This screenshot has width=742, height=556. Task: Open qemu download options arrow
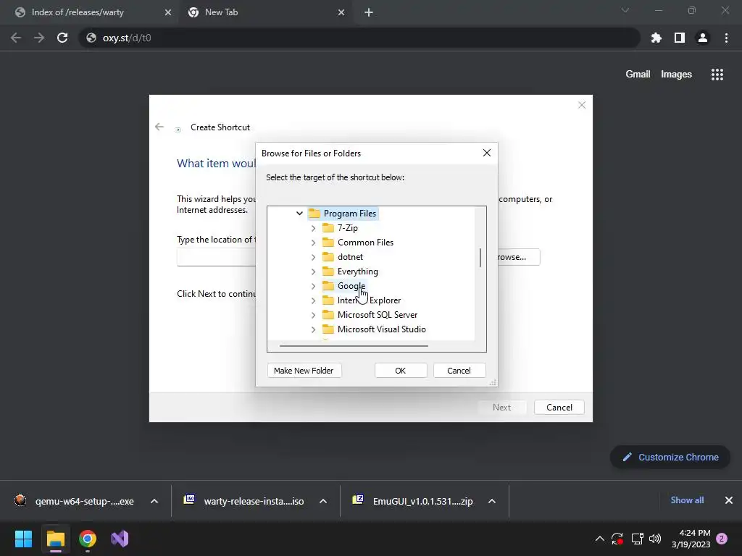pos(154,501)
